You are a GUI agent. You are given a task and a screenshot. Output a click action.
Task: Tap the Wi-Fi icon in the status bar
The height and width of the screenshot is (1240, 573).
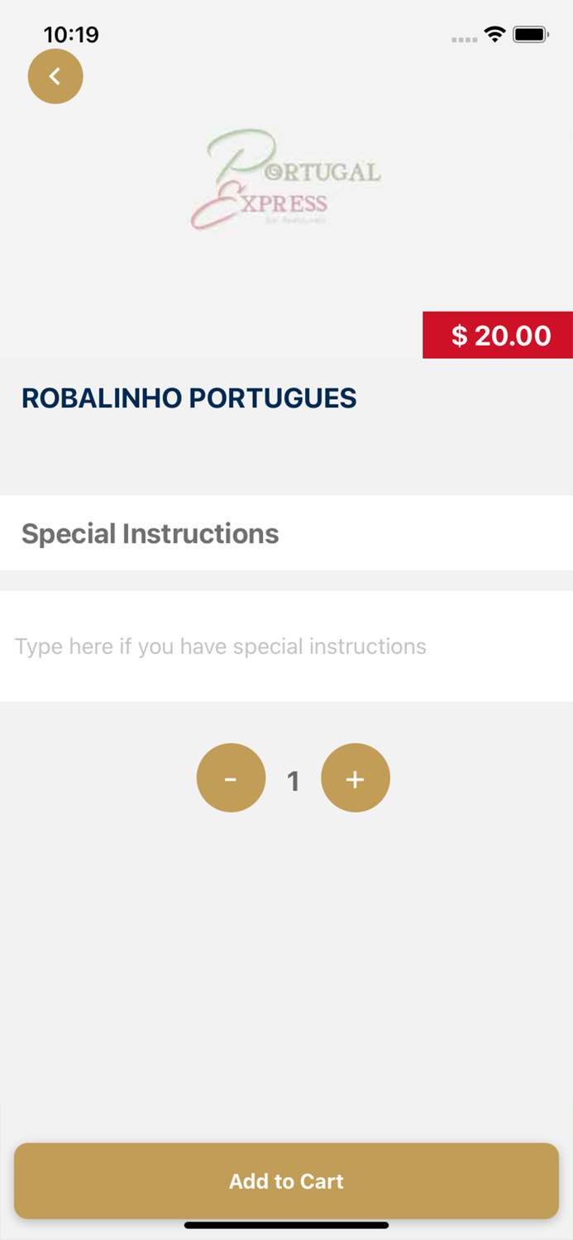point(494,36)
